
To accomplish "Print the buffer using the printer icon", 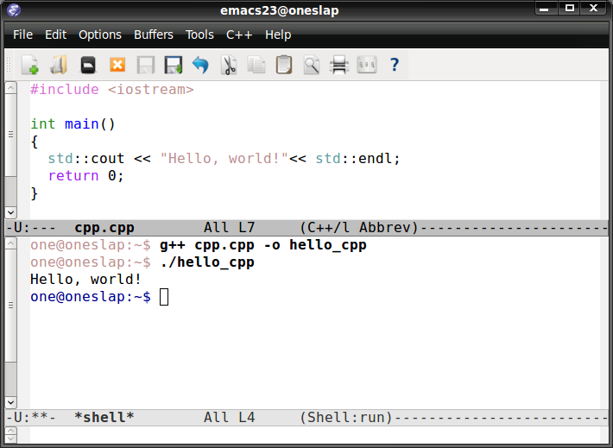I will 339,65.
